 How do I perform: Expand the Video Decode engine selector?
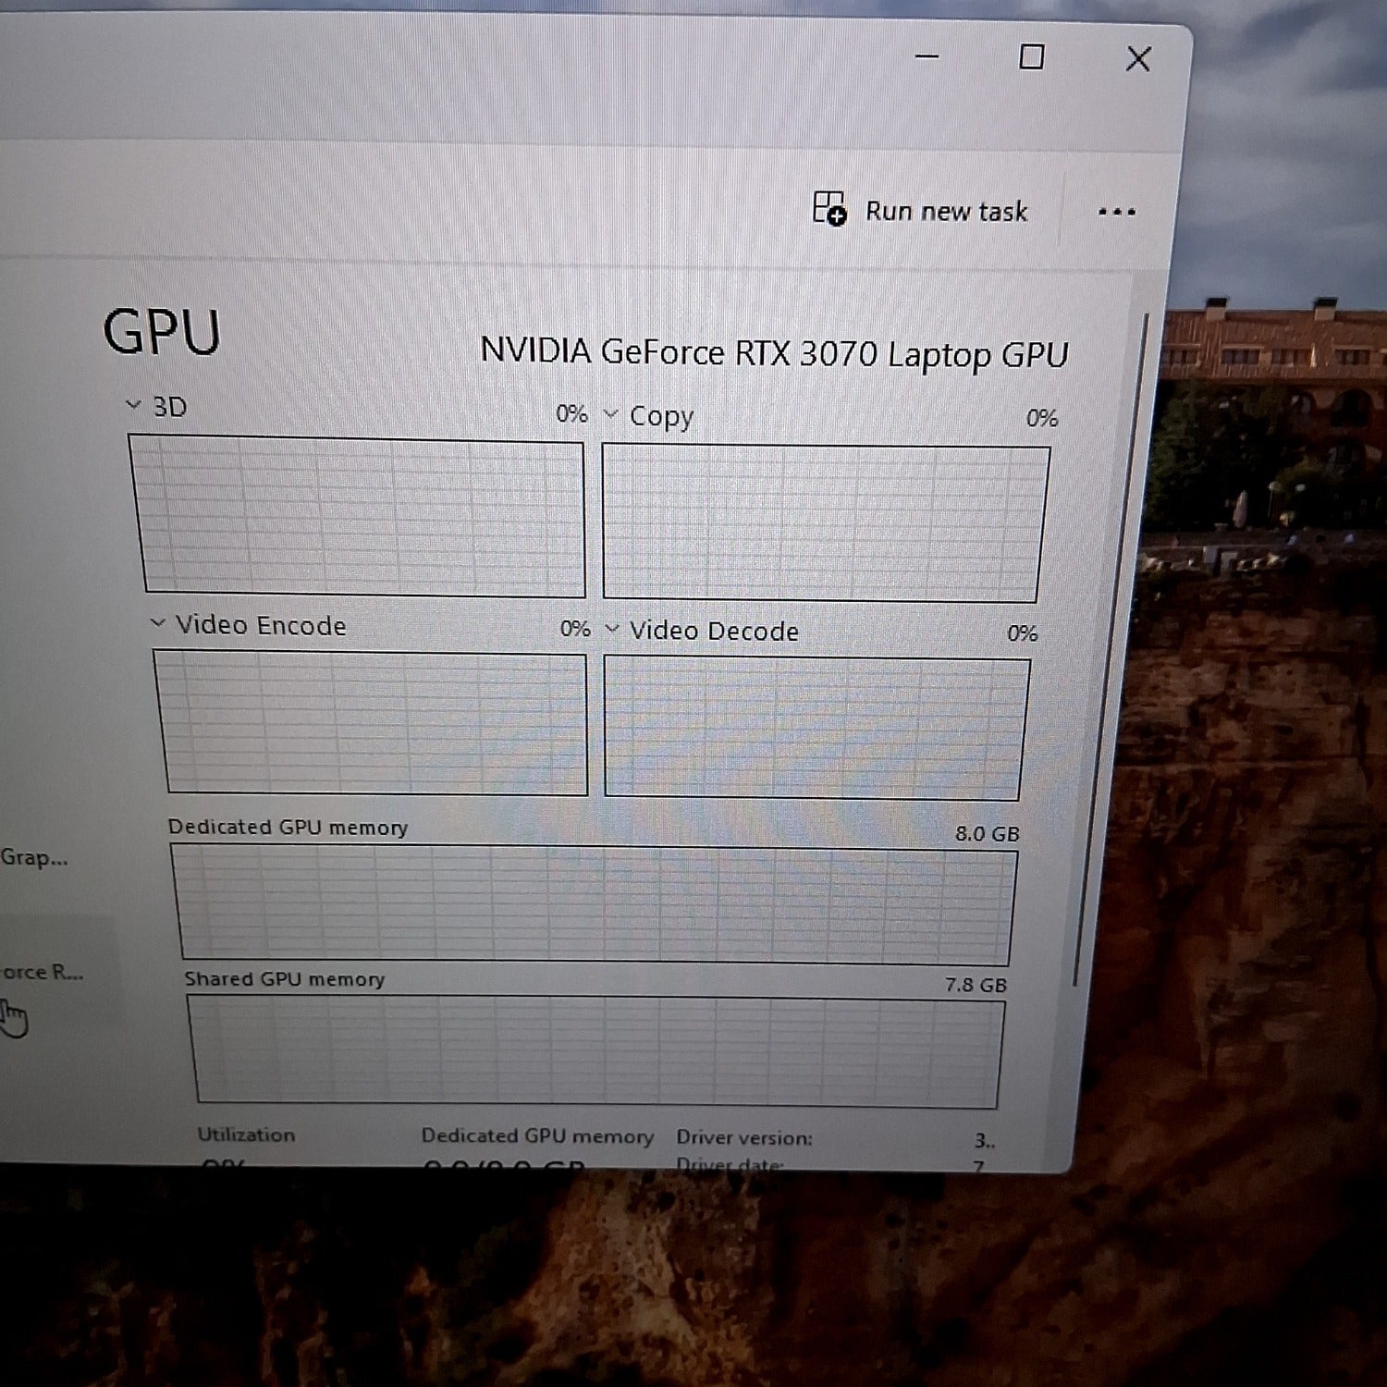coord(612,630)
